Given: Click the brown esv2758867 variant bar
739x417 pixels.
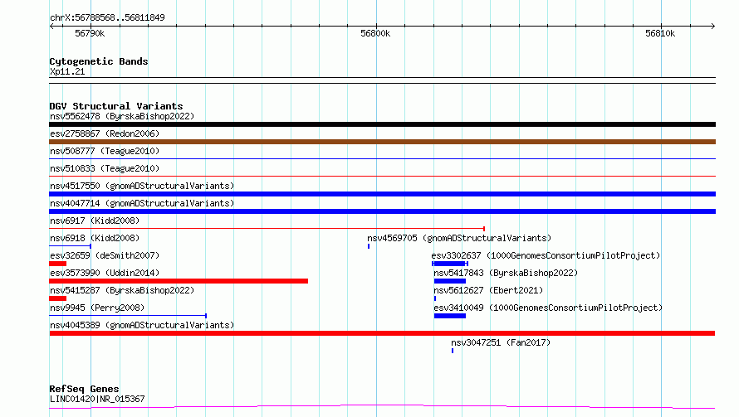Looking at the screenshot, I should [382, 142].
